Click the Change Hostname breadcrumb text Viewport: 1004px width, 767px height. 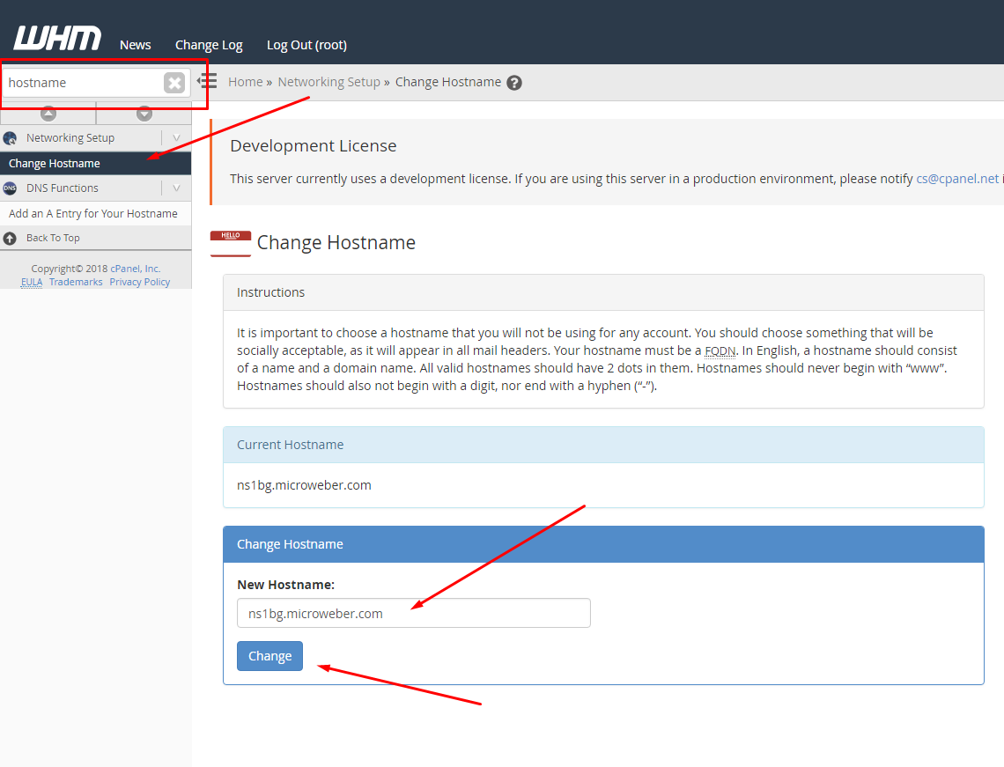(x=448, y=82)
